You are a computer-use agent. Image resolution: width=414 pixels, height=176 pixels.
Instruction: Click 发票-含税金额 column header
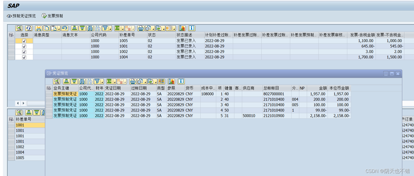click(x=361, y=35)
